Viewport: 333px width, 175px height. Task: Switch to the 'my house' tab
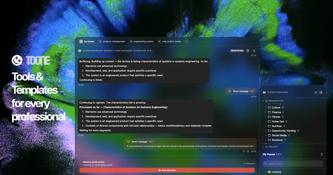pos(87,41)
